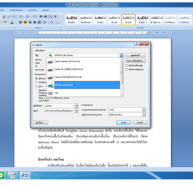Check the กลับด้านพิมพ์เอง manual duplex checkbox
Image resolution: width=193 pixels, height=187 pixels.
coord(127,69)
